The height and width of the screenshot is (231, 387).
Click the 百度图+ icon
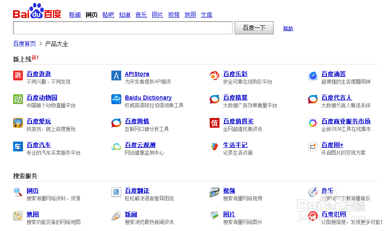(313, 147)
